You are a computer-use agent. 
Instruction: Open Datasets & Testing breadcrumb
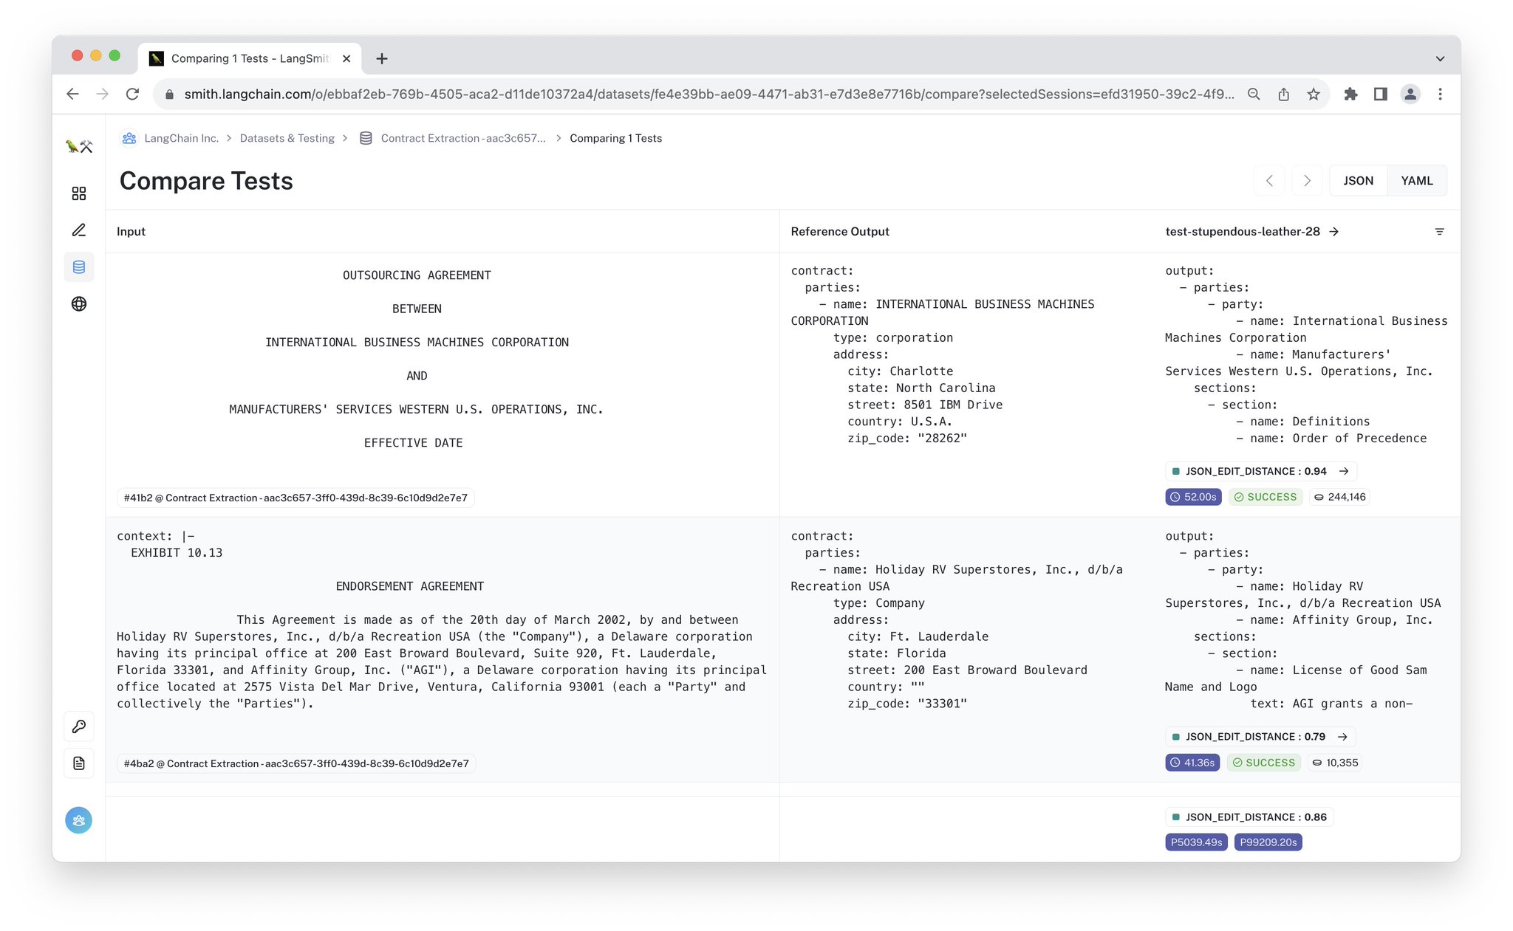pos(287,138)
